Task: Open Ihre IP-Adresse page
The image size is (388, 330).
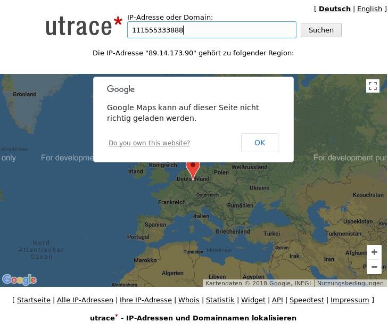Action: click(x=146, y=300)
